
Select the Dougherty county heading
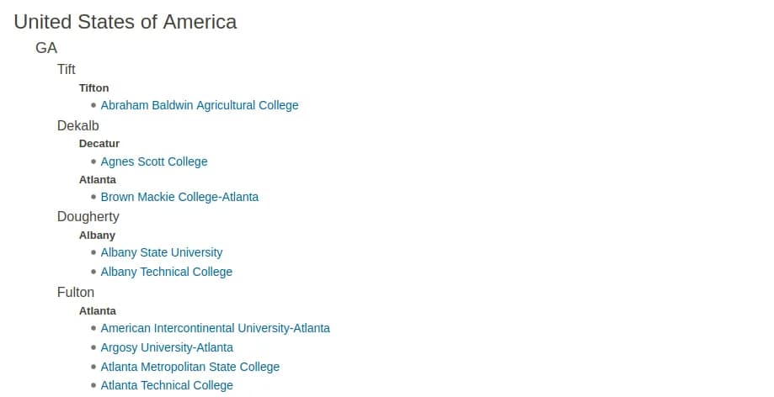coord(88,216)
